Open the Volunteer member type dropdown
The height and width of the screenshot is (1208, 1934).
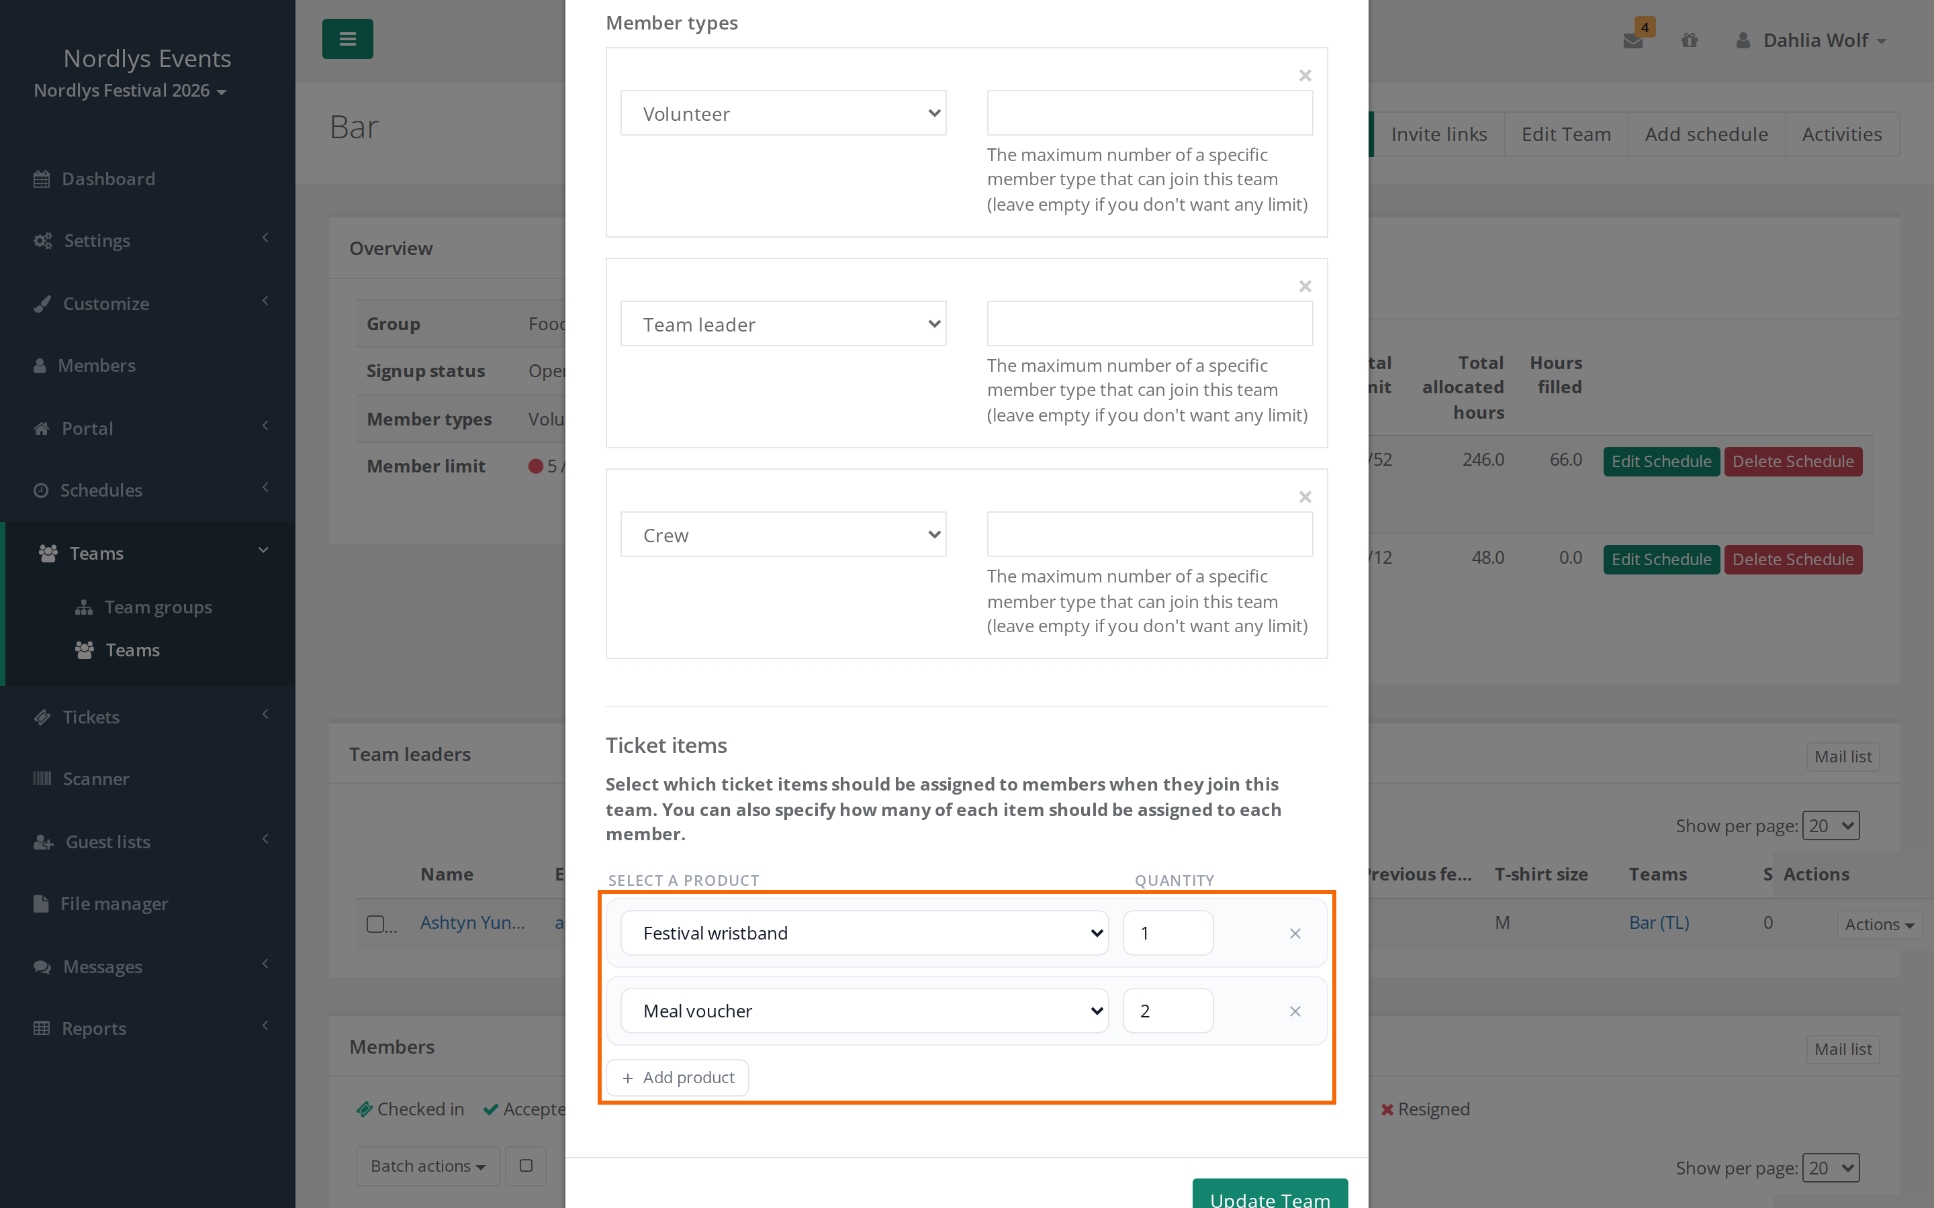coord(783,113)
